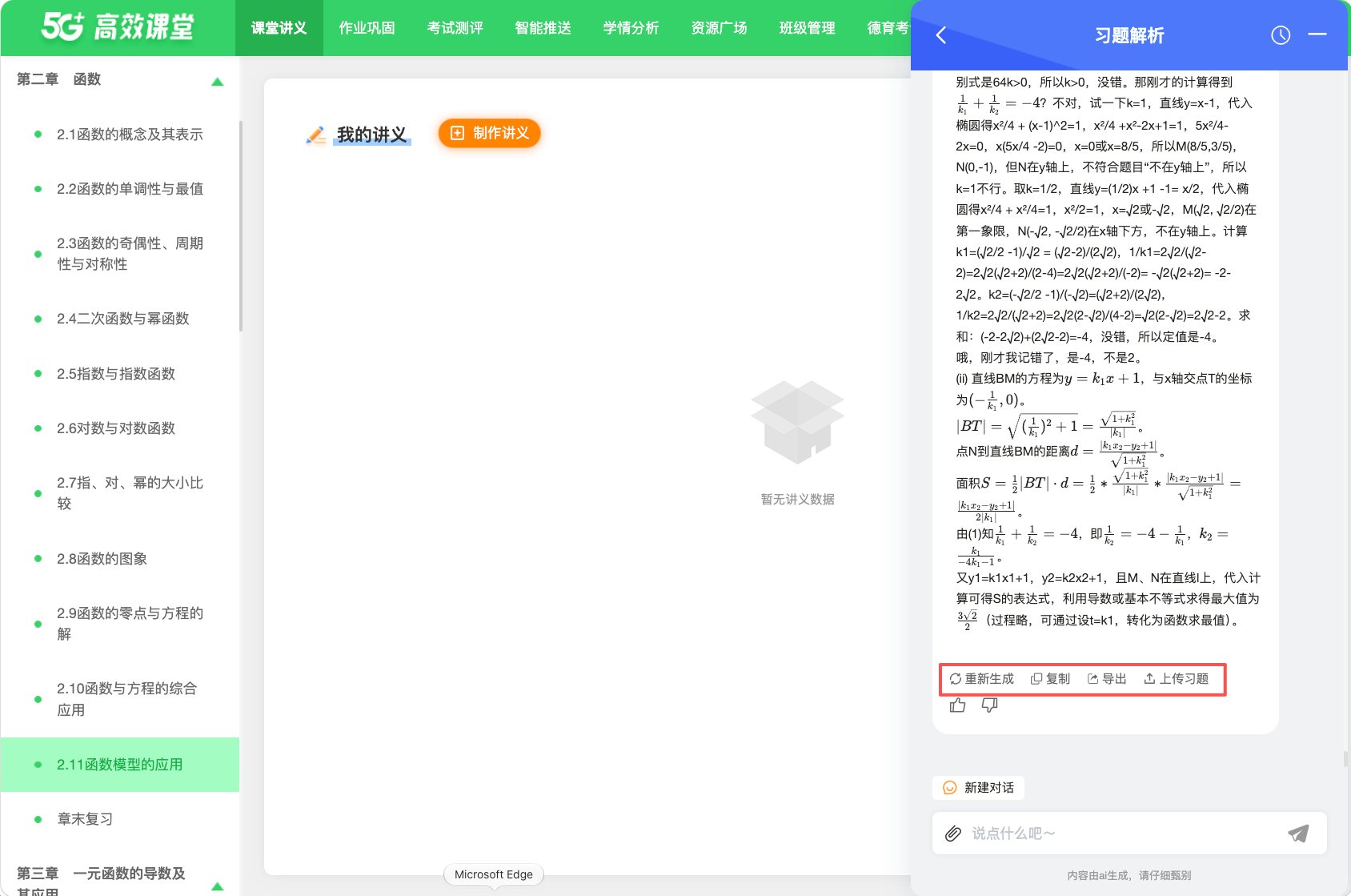Image resolution: width=1351 pixels, height=896 pixels.
Task: Select 2.9函数的零点与方程的解
Action: (x=120, y=624)
